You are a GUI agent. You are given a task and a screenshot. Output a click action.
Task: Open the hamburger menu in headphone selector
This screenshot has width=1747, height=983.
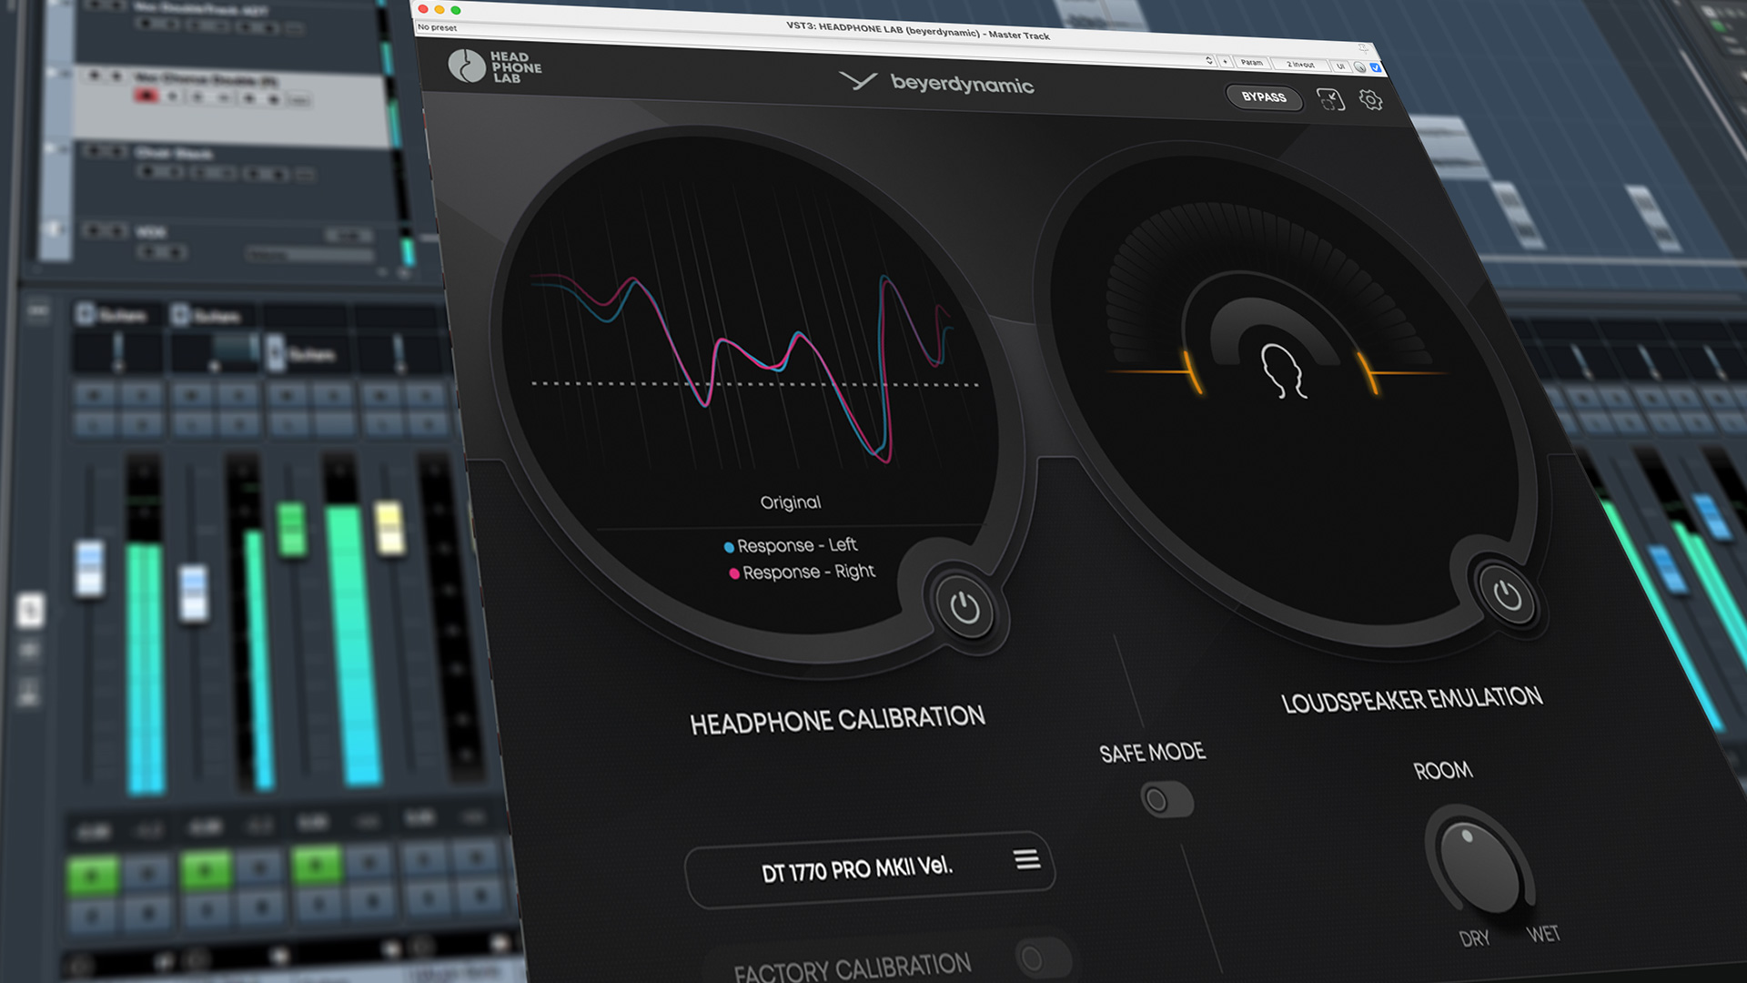(1027, 859)
